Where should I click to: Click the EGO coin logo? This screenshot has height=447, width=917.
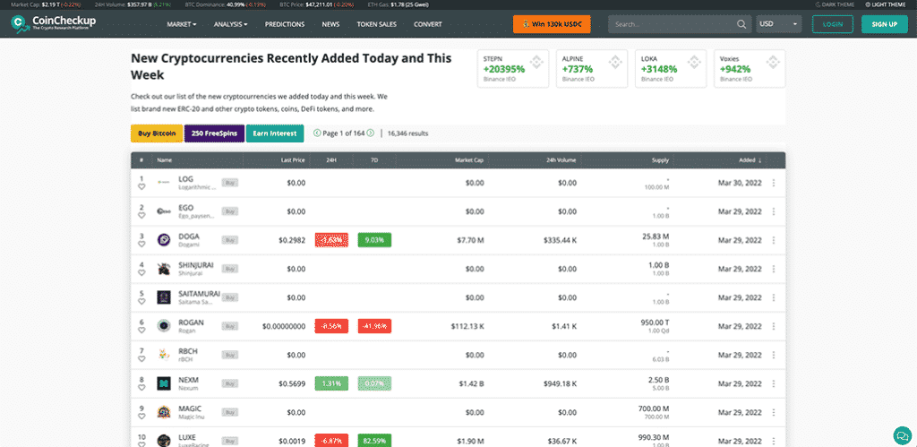click(x=164, y=211)
